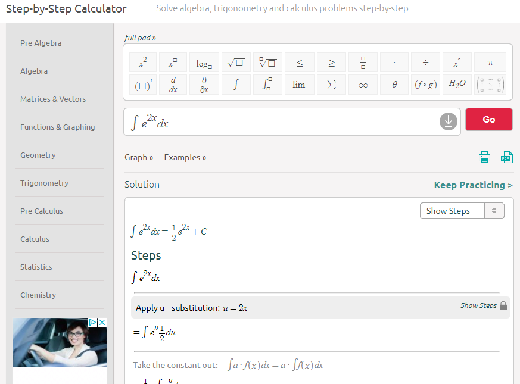Insert the infinity symbol
The width and height of the screenshot is (520, 384).
click(362, 84)
